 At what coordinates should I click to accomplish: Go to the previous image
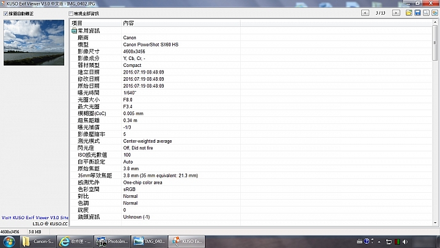pyautogui.click(x=365, y=13)
